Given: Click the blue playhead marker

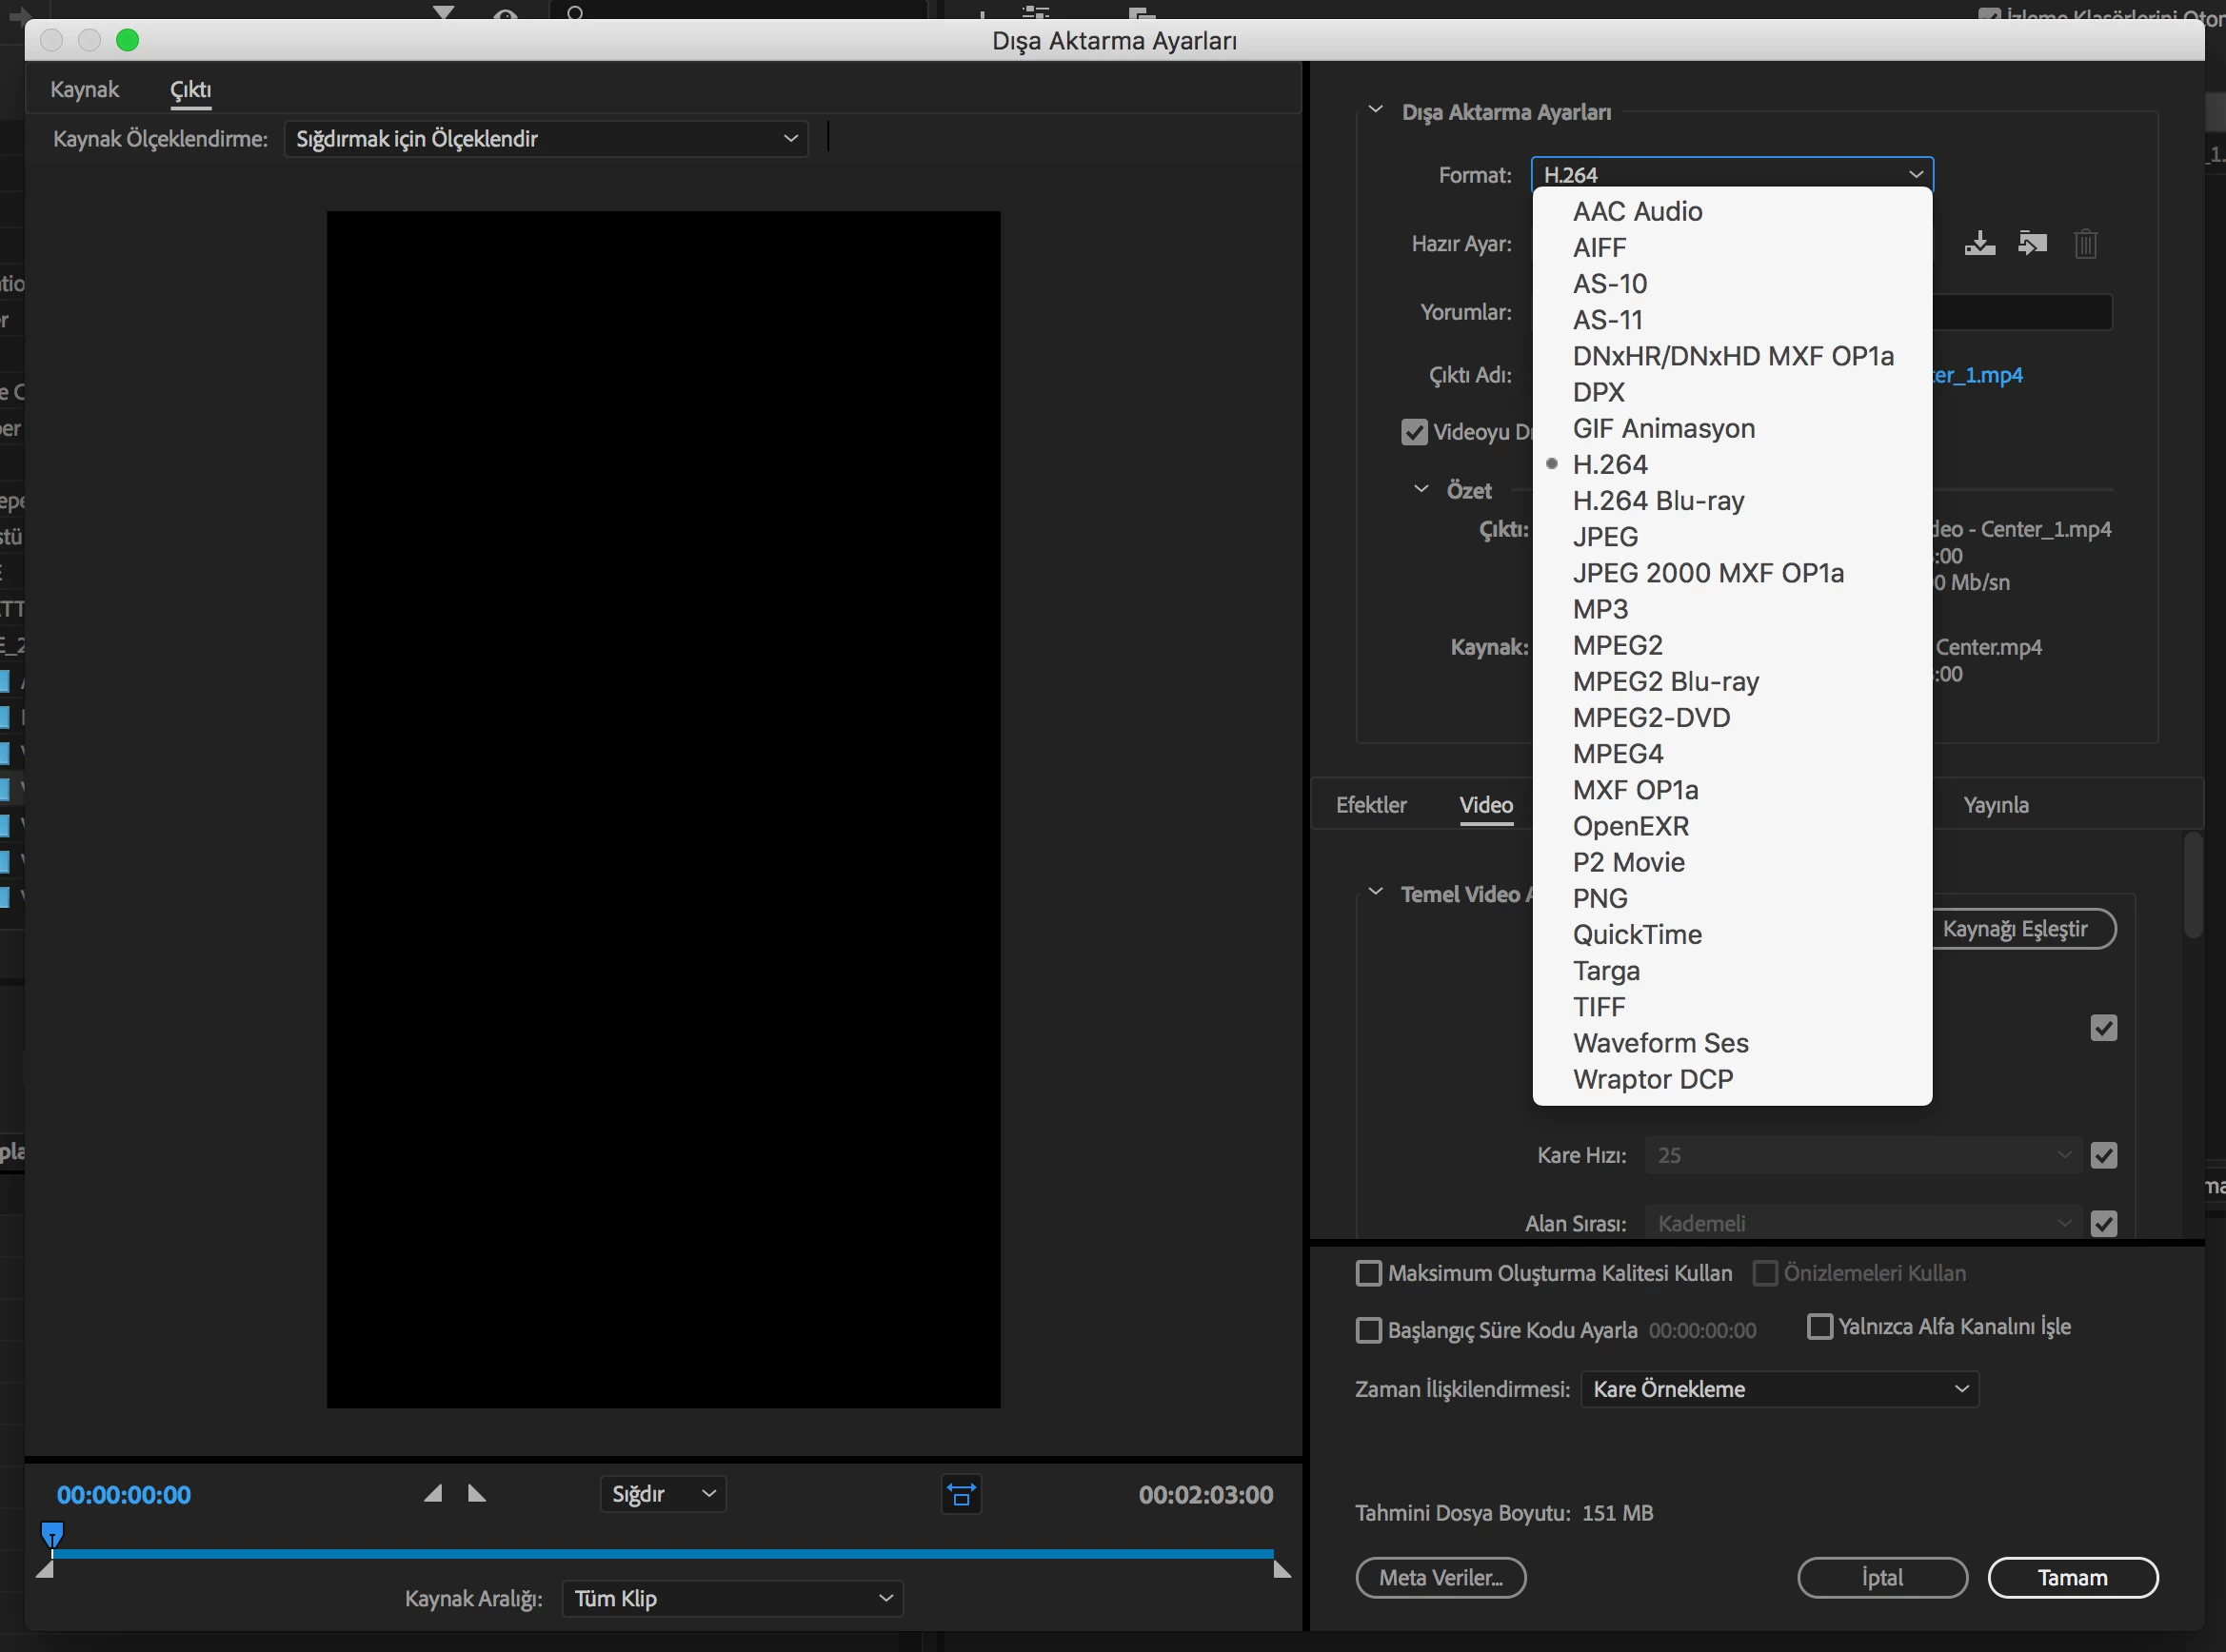Looking at the screenshot, I should coord(52,1532).
